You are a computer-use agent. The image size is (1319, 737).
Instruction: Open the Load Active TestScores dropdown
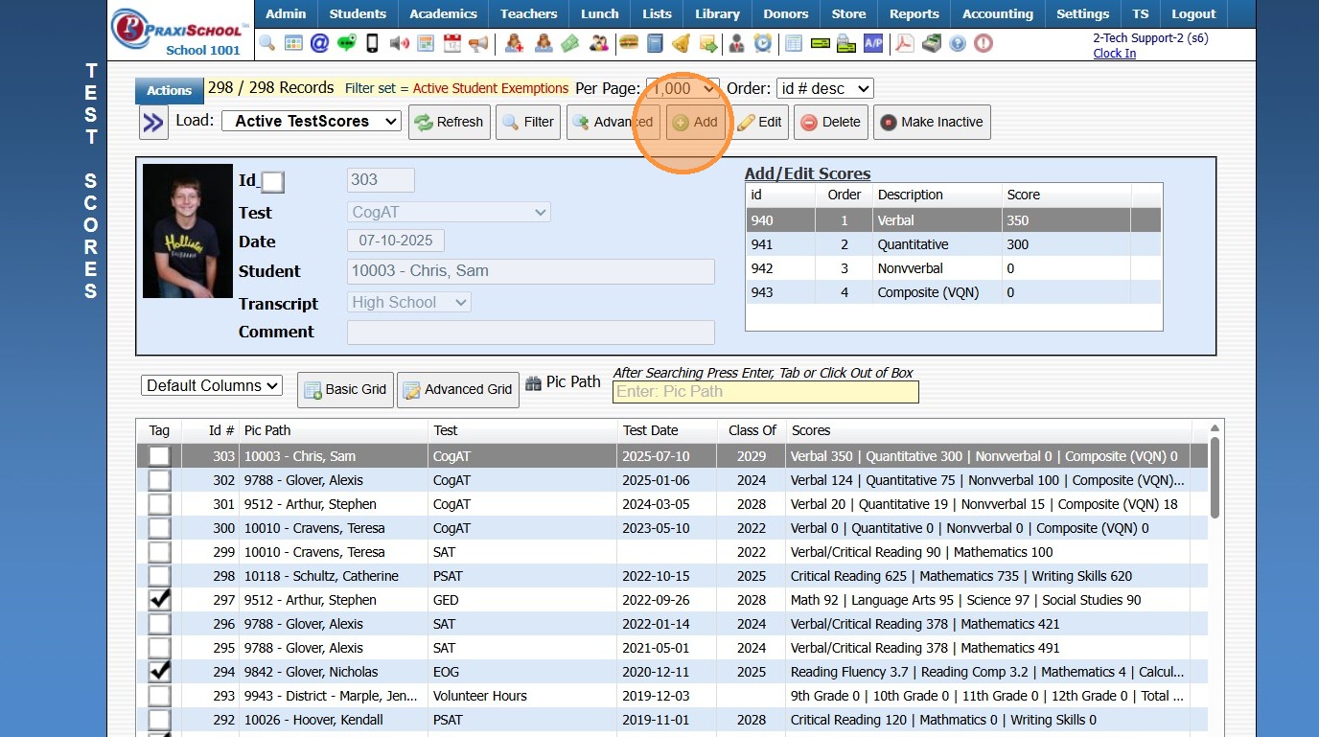(x=312, y=121)
